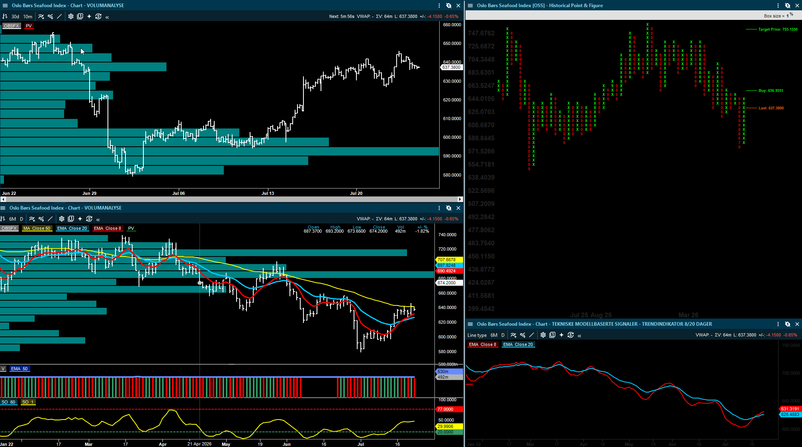Open hamburger menu of Point & Figure panel

(470, 6)
